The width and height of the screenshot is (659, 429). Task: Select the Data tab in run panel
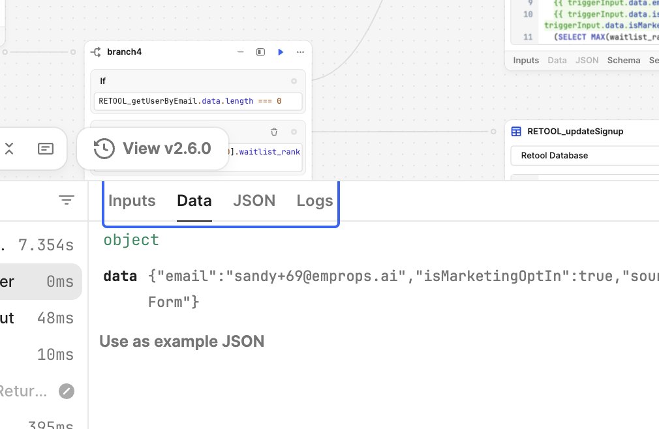[194, 201]
